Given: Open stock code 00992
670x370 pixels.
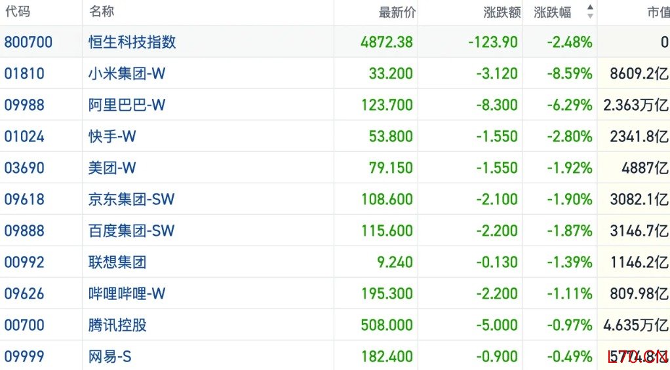Looking at the screenshot, I should tap(24, 262).
